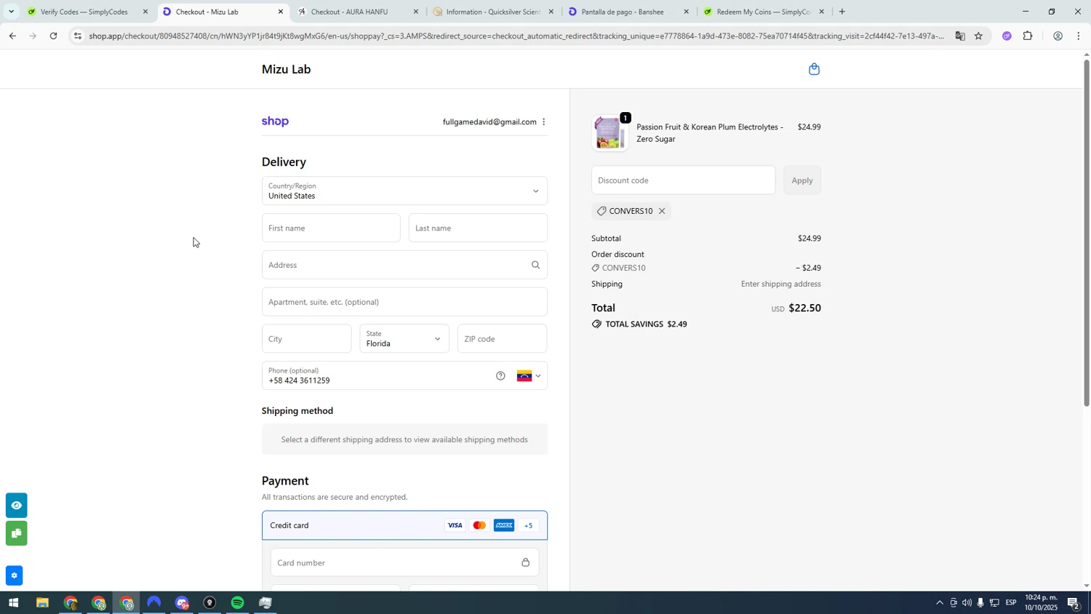1091x614 pixels.
Task: Click the City field
Action: [306, 339]
